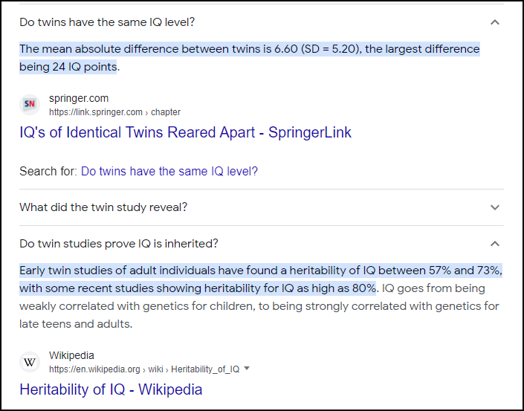Click the question "Do twin studies prove IQ is inherited?"

[x=119, y=244]
